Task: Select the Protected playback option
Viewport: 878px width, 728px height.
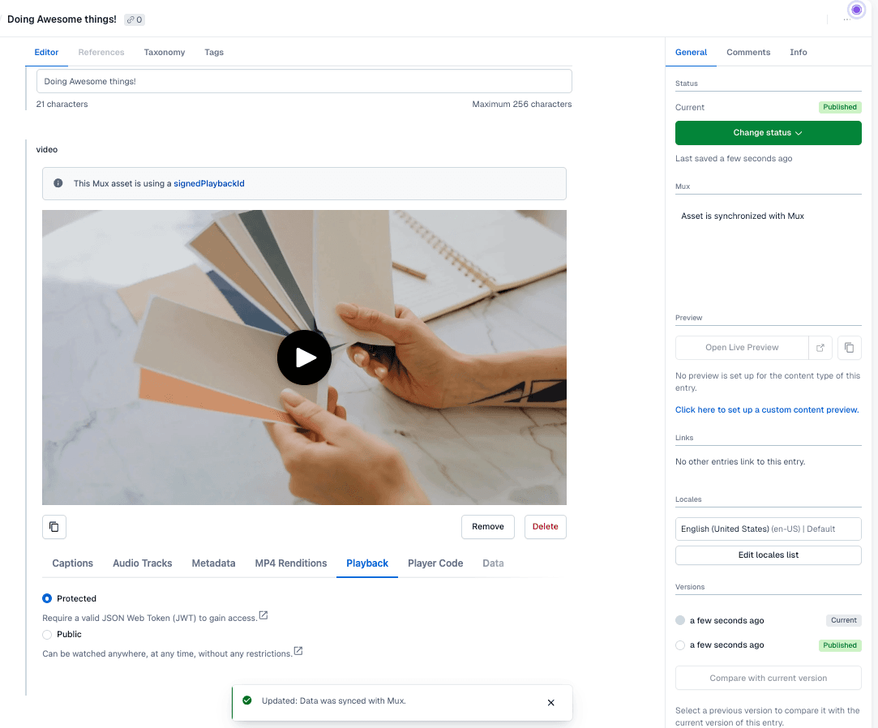Action: pyautogui.click(x=47, y=598)
